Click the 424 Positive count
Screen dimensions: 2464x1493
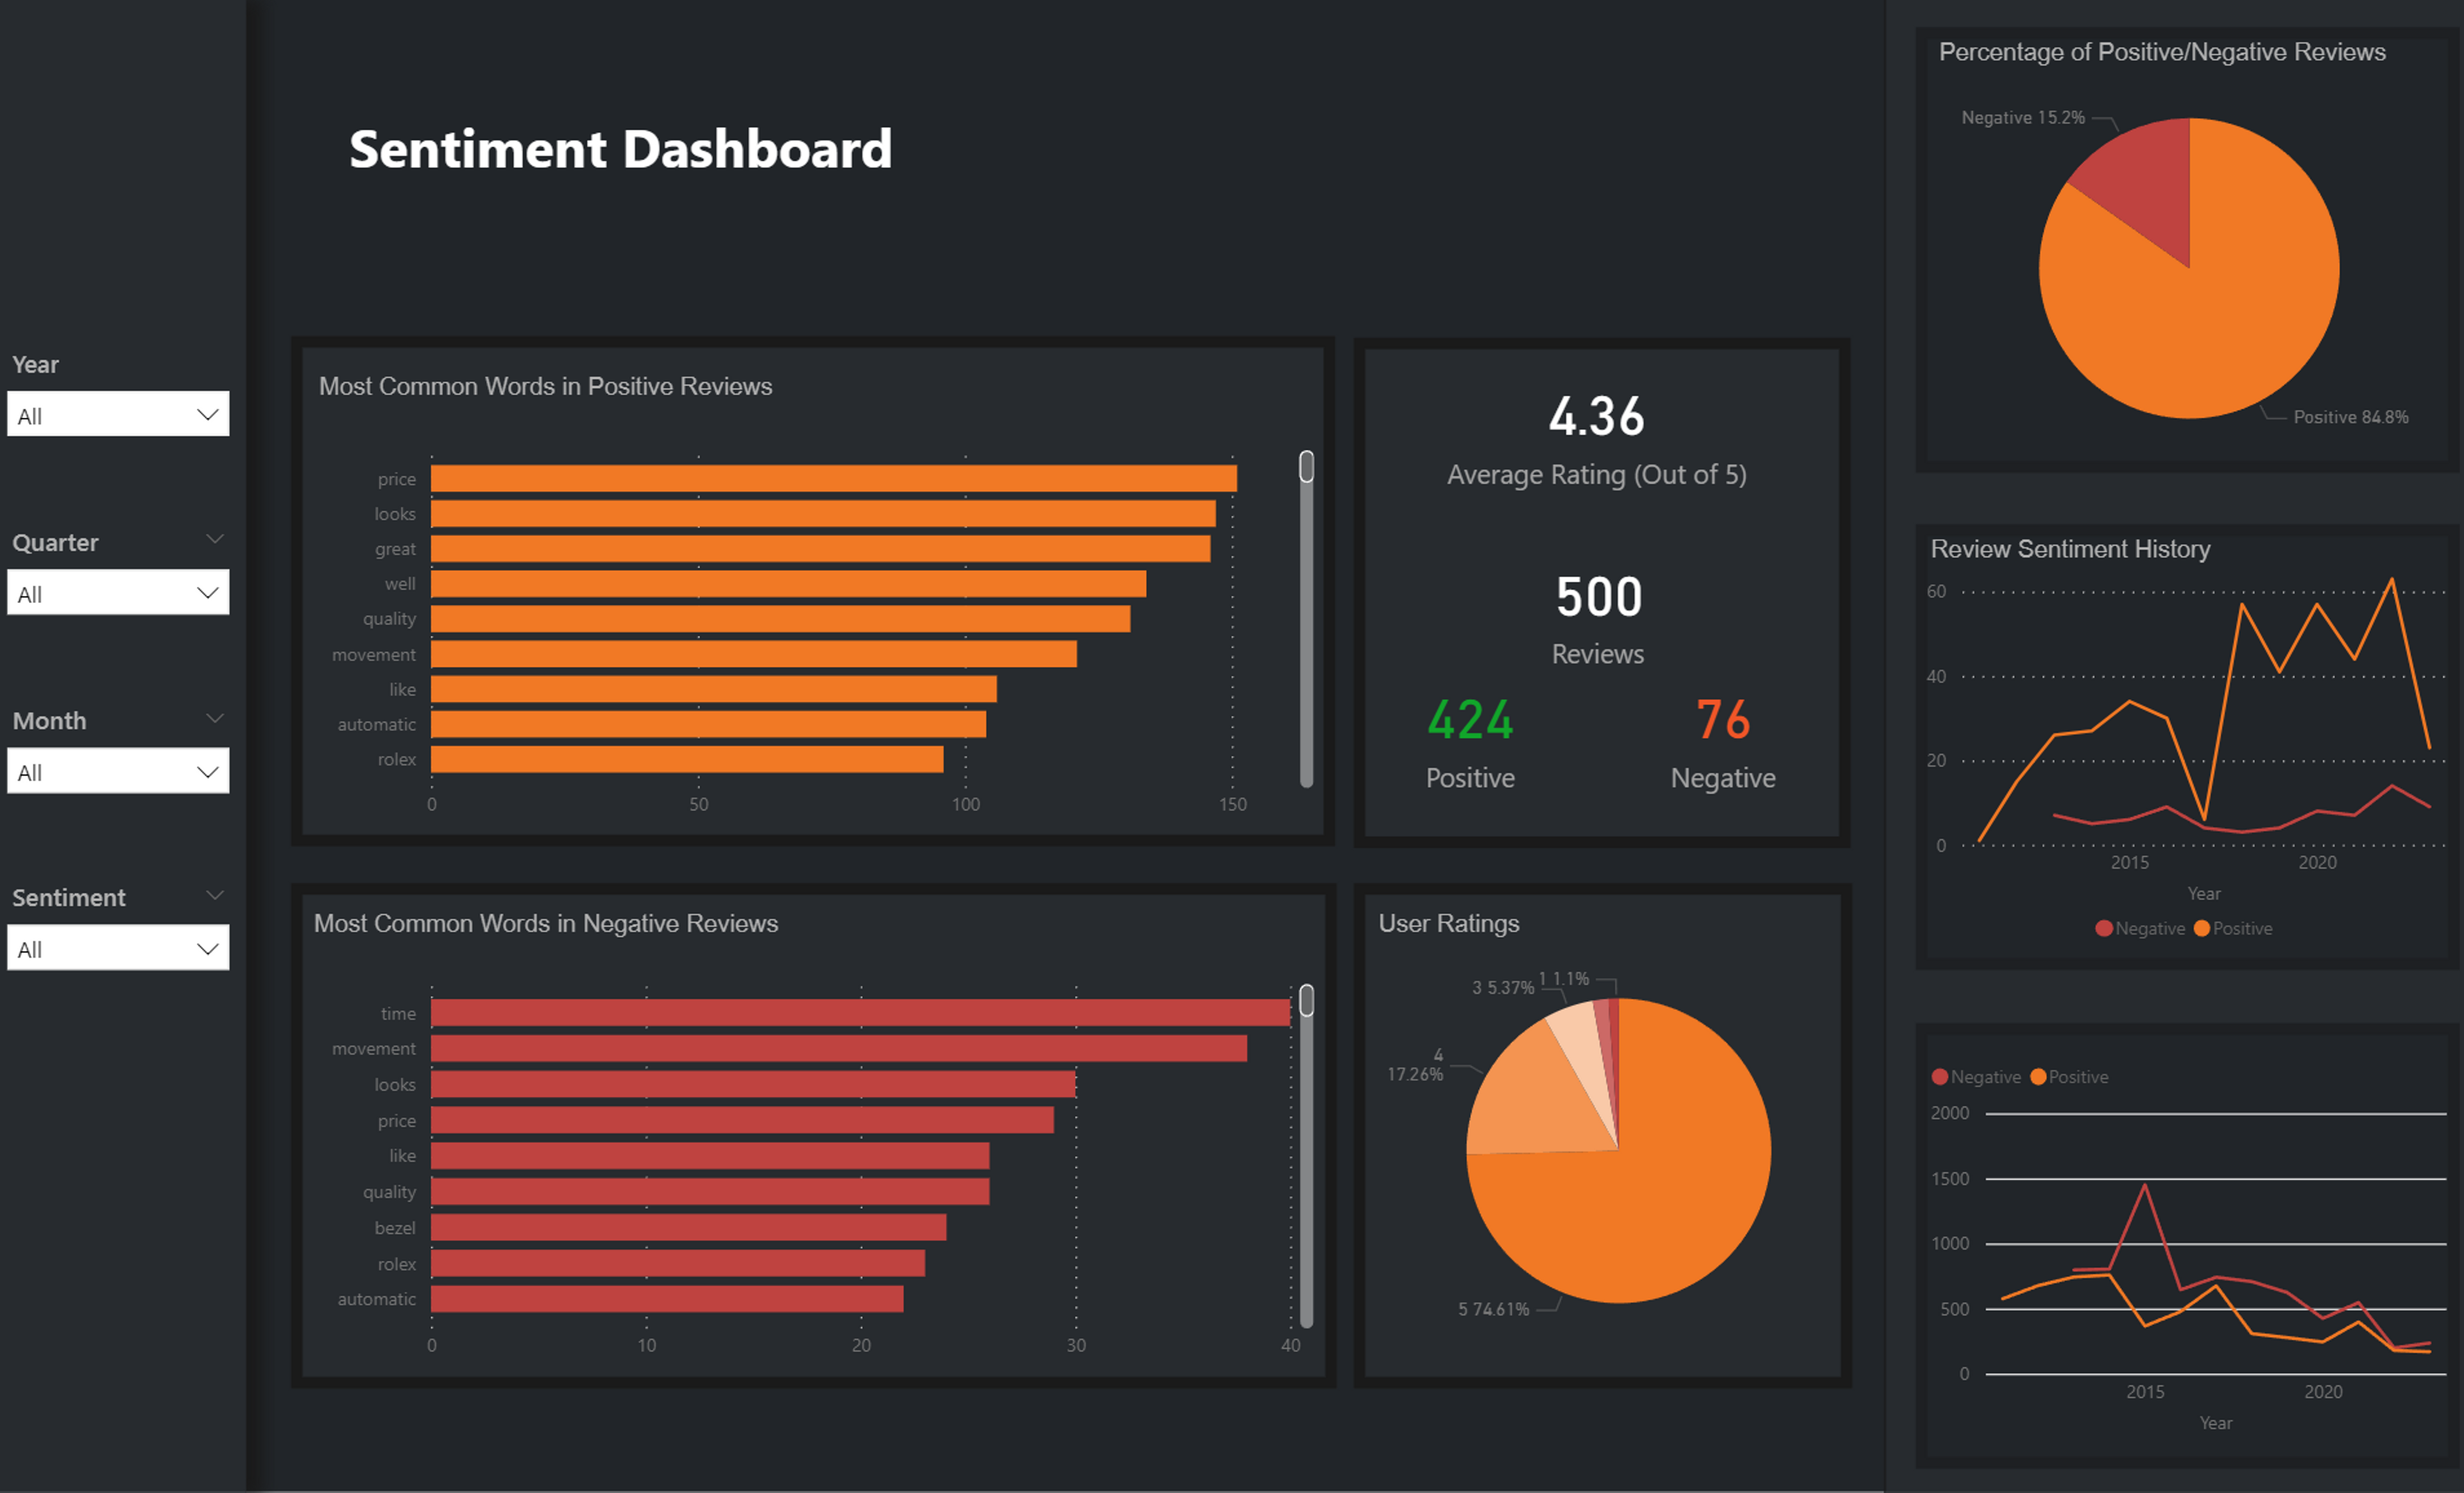1470,720
